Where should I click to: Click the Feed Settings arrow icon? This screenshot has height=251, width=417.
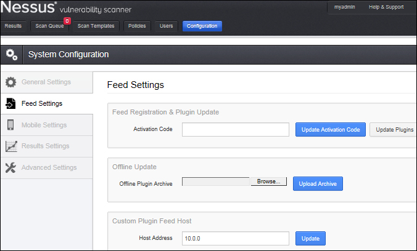click(x=10, y=103)
